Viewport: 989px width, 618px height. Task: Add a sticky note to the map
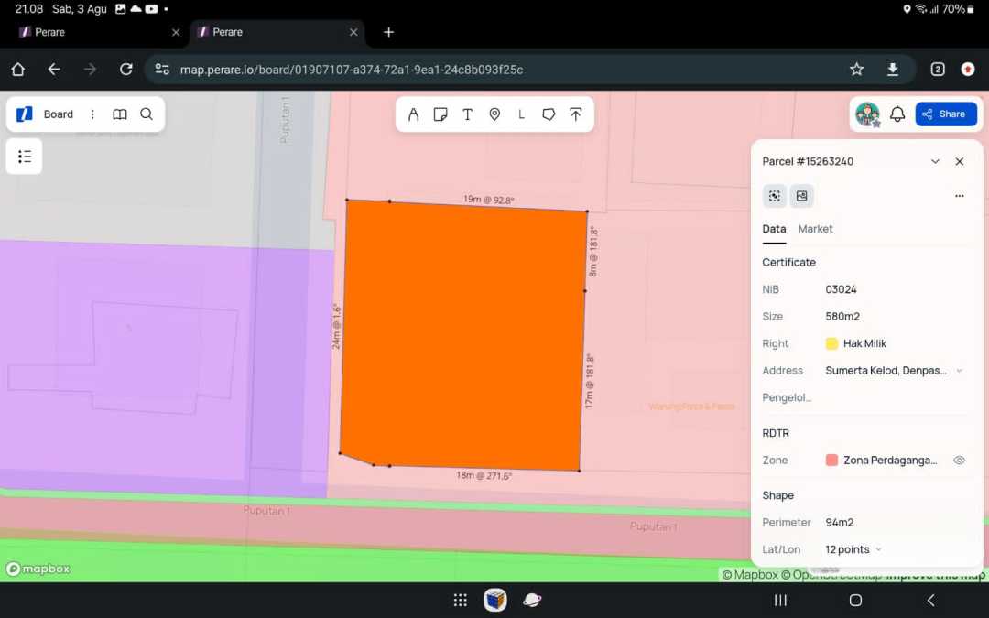point(440,114)
